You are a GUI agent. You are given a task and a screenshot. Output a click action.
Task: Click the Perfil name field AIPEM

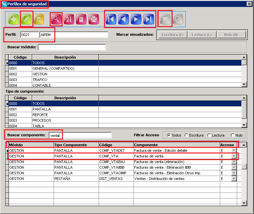pyautogui.click(x=74, y=35)
